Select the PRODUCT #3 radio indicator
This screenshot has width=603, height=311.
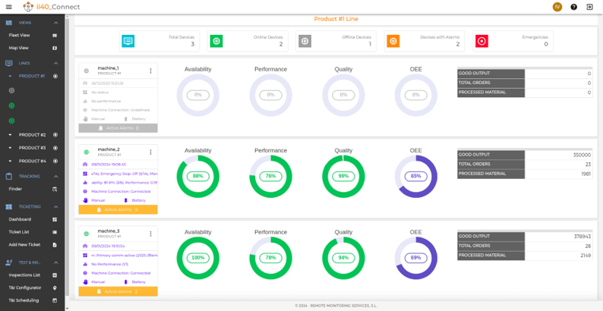coord(55,148)
